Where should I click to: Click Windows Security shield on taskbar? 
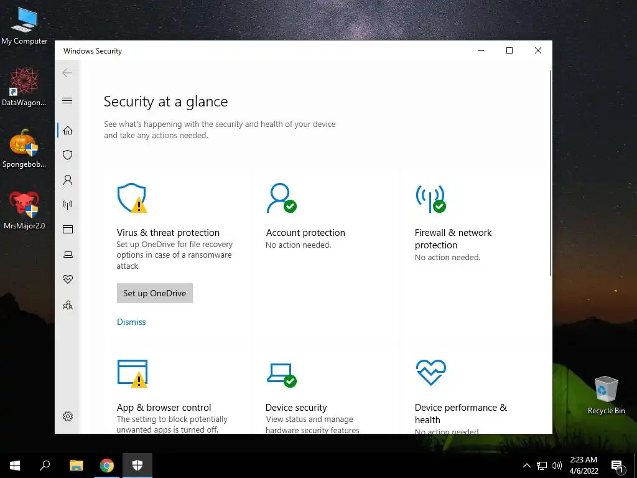tap(137, 466)
